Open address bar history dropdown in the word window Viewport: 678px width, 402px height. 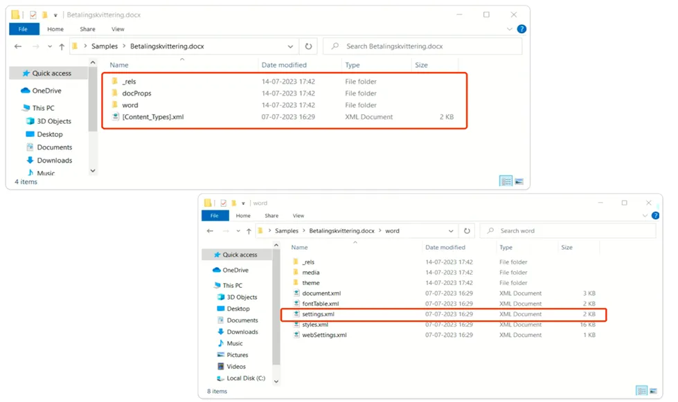click(x=451, y=231)
